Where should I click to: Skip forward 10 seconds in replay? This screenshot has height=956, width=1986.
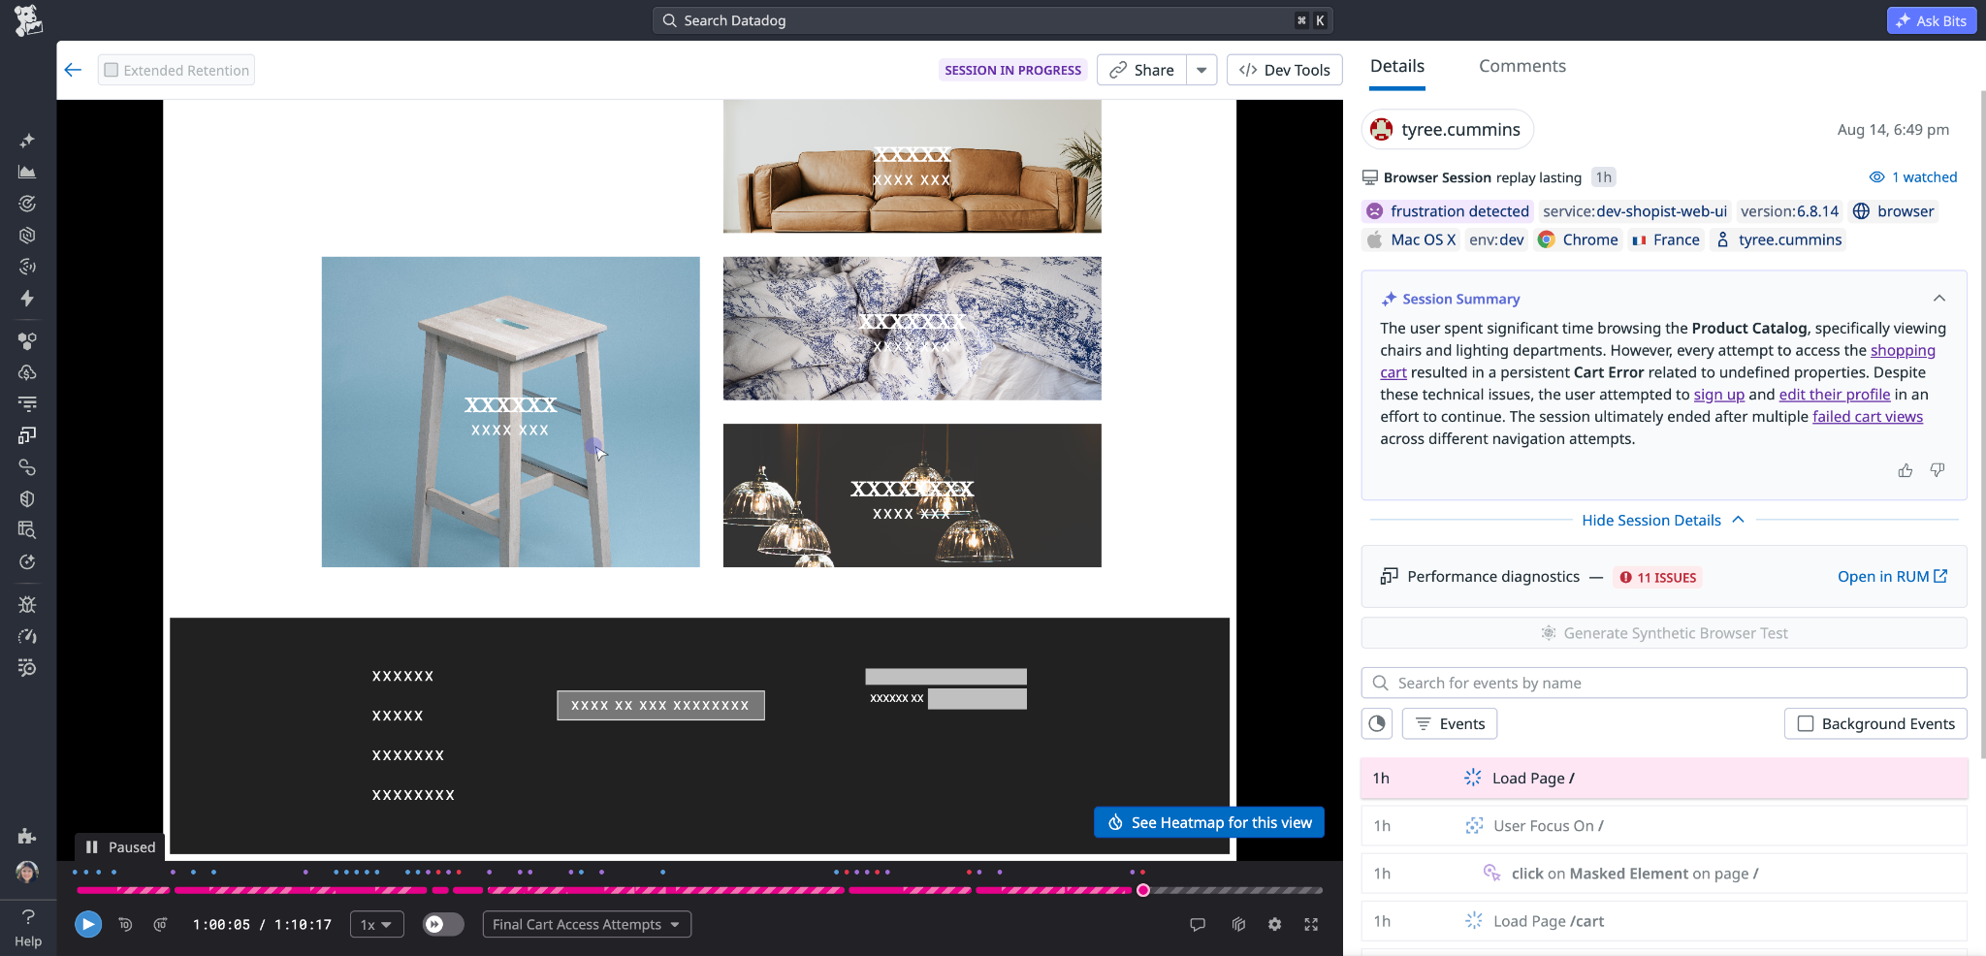[x=161, y=924]
